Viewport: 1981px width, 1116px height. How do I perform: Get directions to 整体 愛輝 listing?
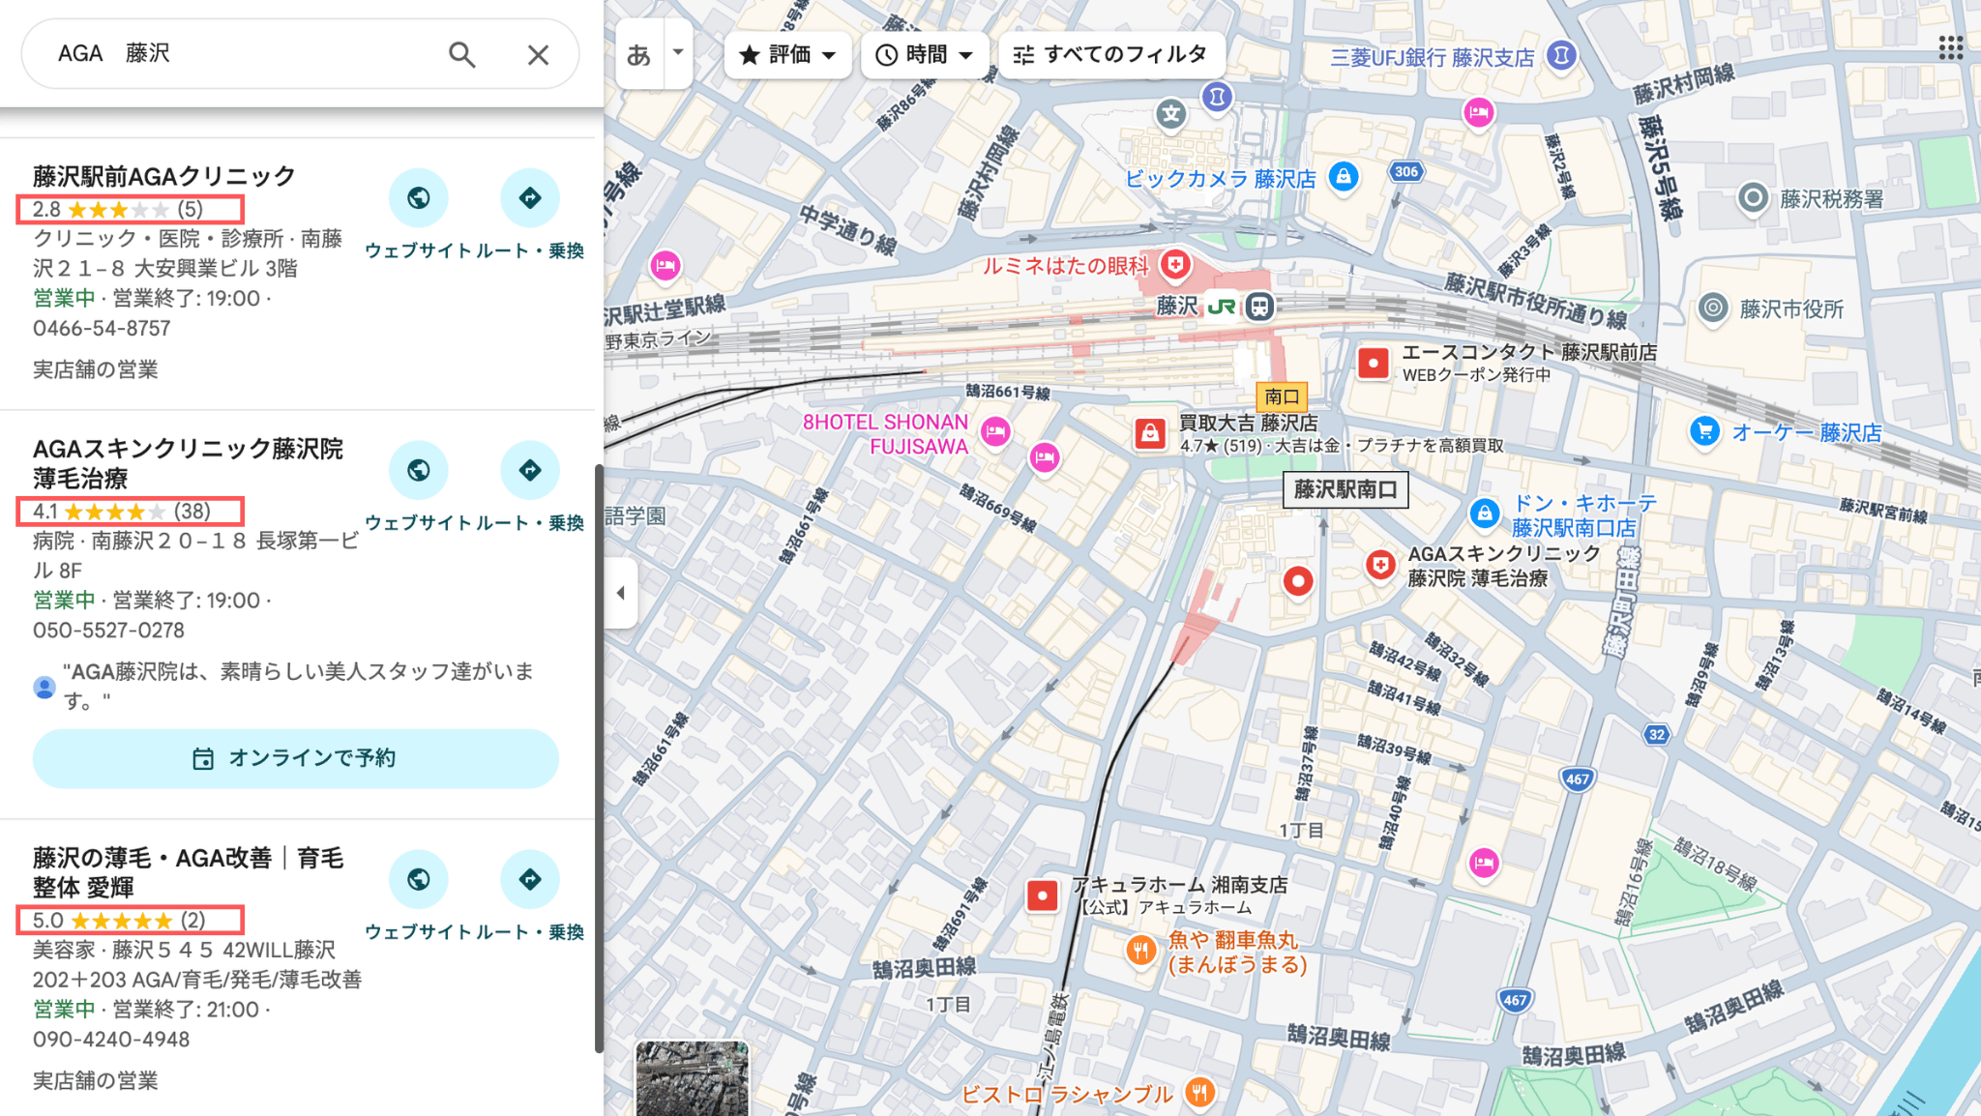pyautogui.click(x=530, y=879)
